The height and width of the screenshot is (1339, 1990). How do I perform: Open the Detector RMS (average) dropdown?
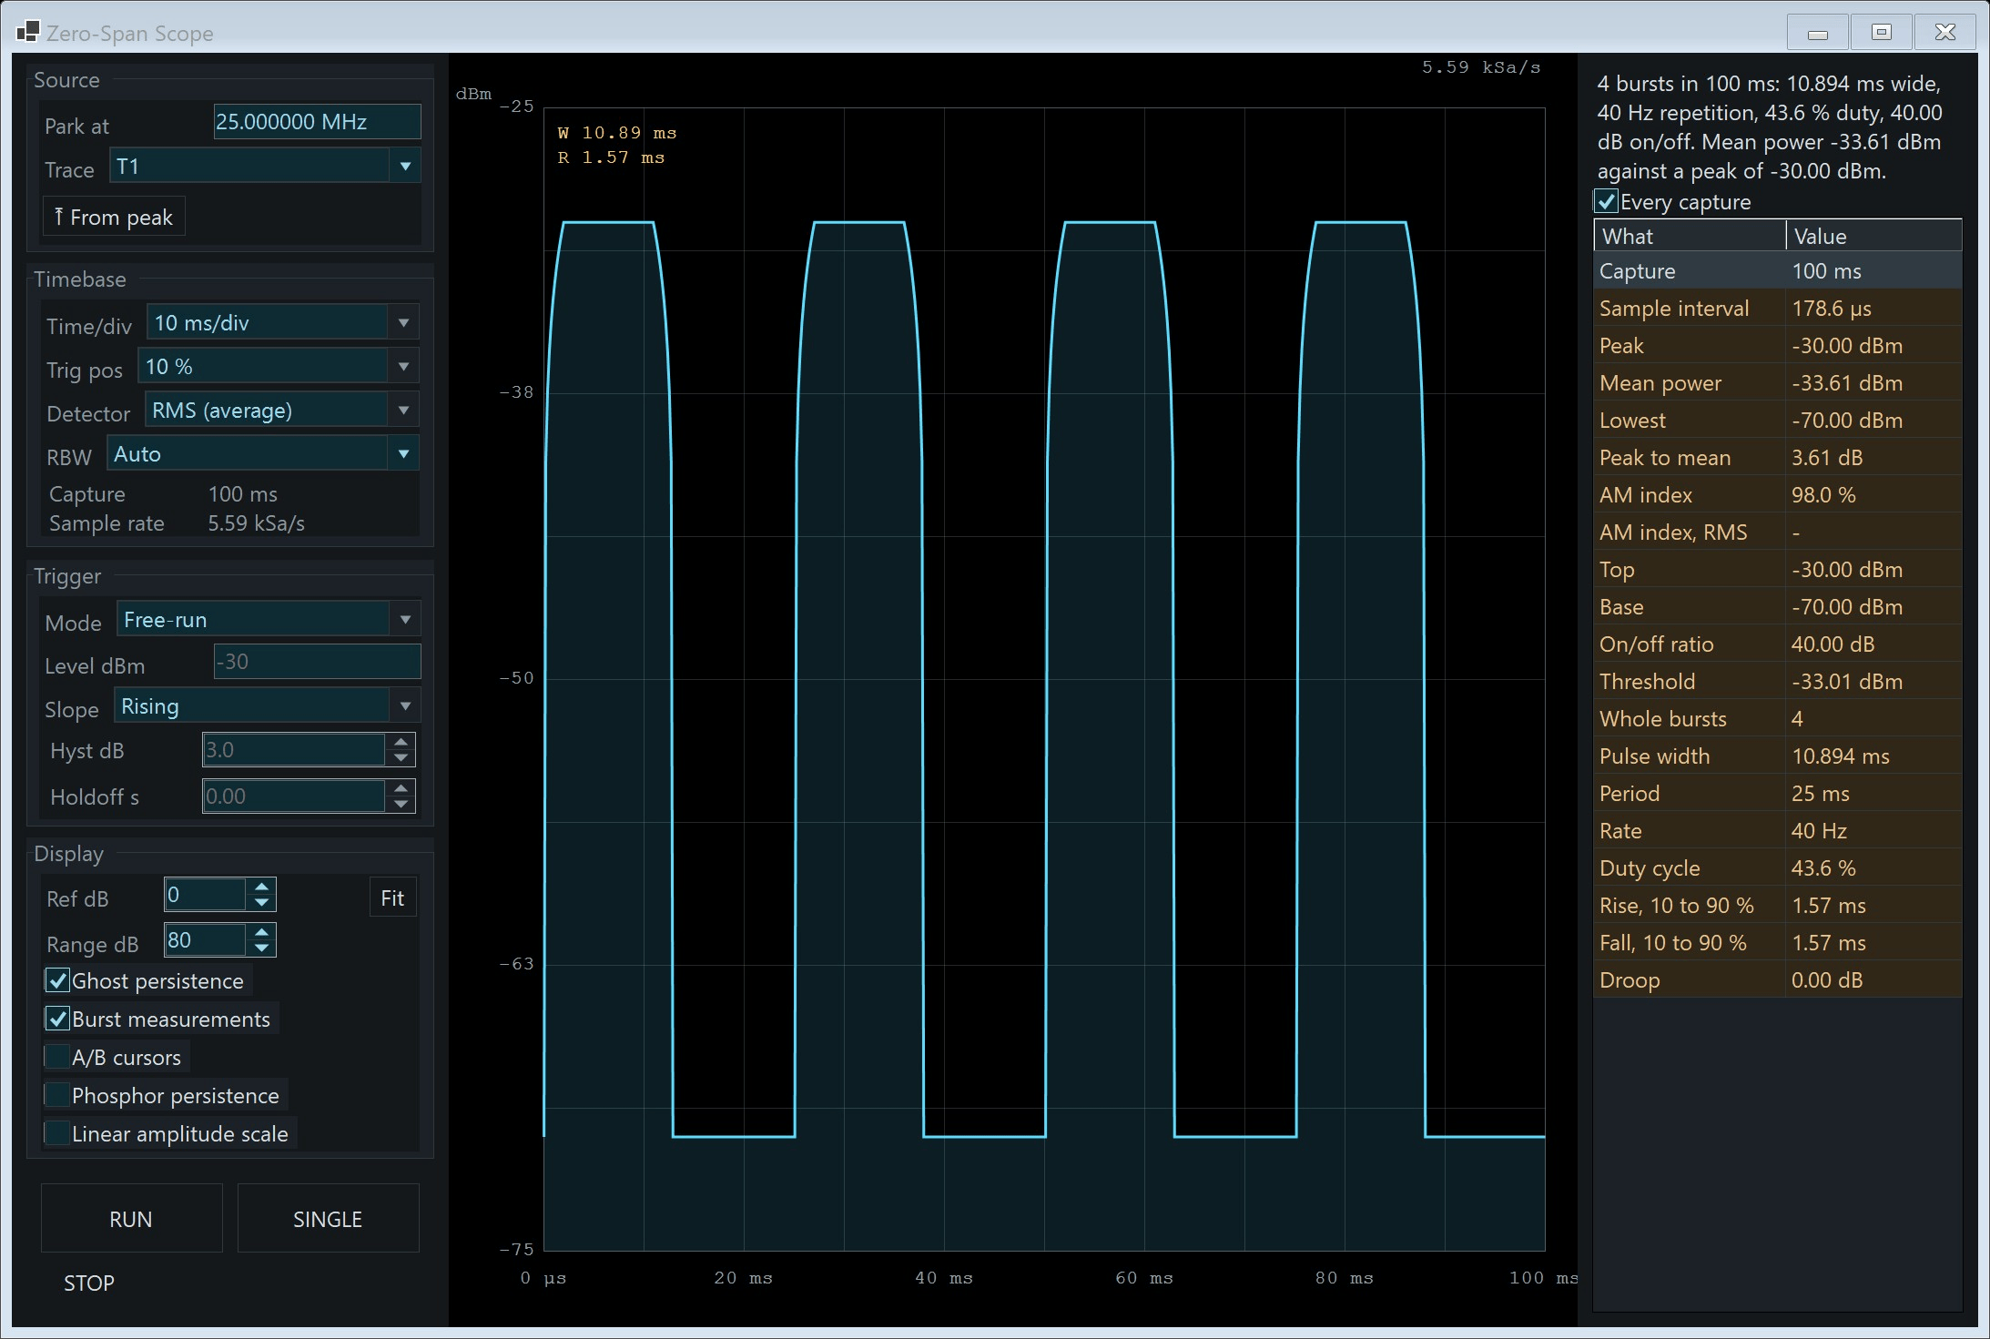pos(281,411)
